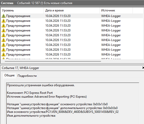
Task: Sort events by Уровень column header
Action: pyautogui.click(x=22, y=10)
